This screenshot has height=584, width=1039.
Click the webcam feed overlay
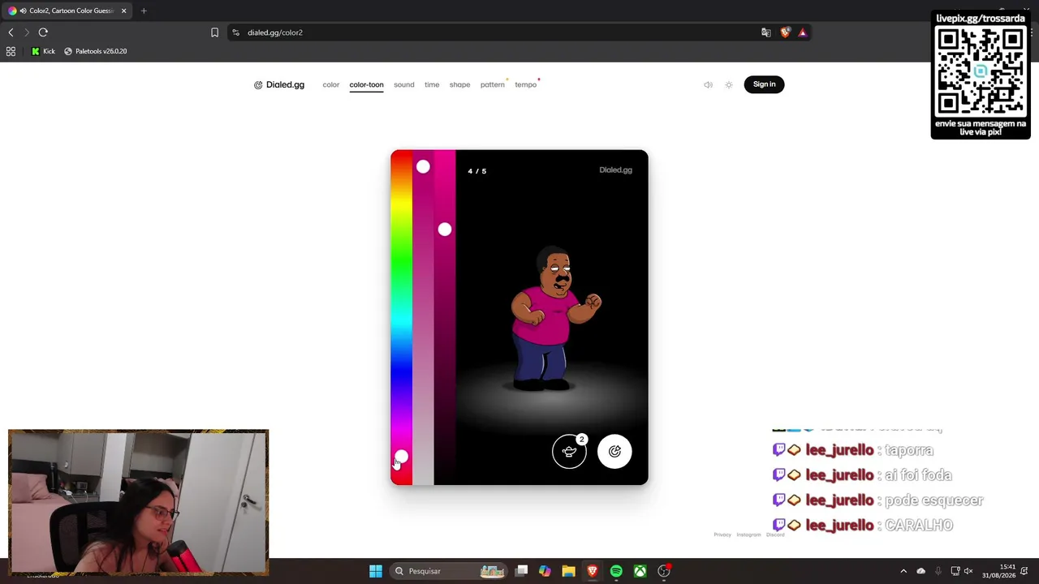138,502
